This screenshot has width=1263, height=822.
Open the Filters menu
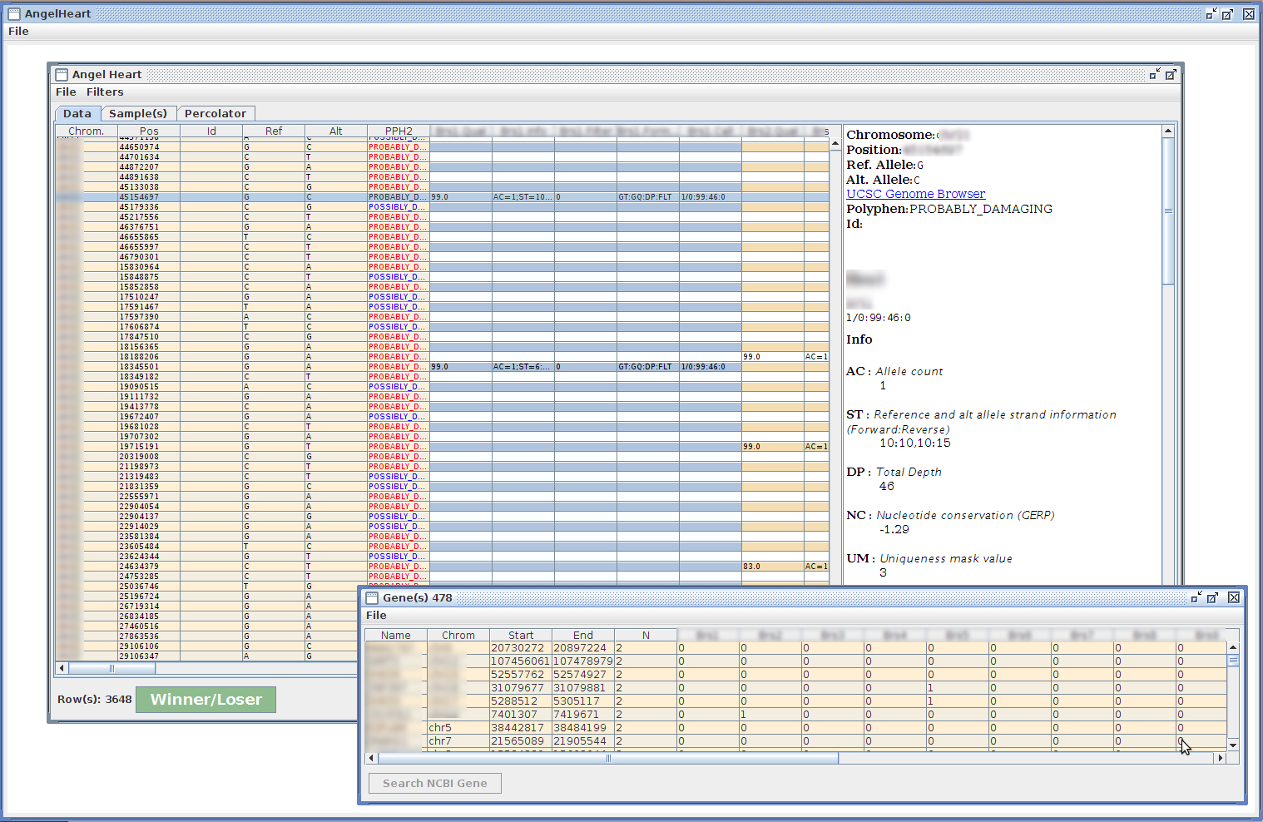point(104,92)
